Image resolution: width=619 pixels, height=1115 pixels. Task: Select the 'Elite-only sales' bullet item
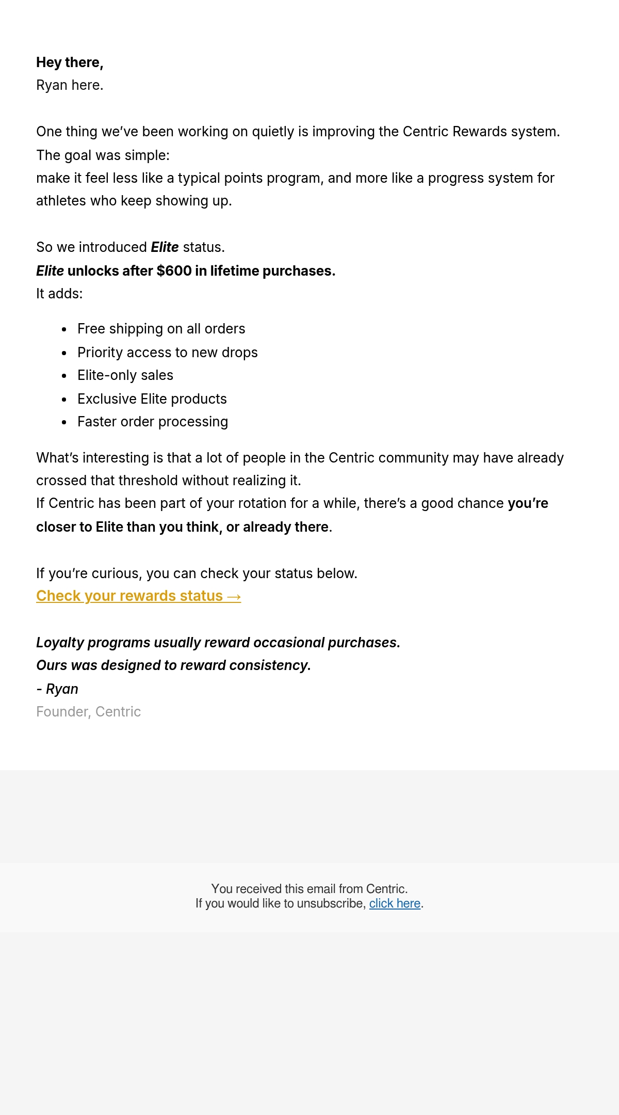pos(125,375)
